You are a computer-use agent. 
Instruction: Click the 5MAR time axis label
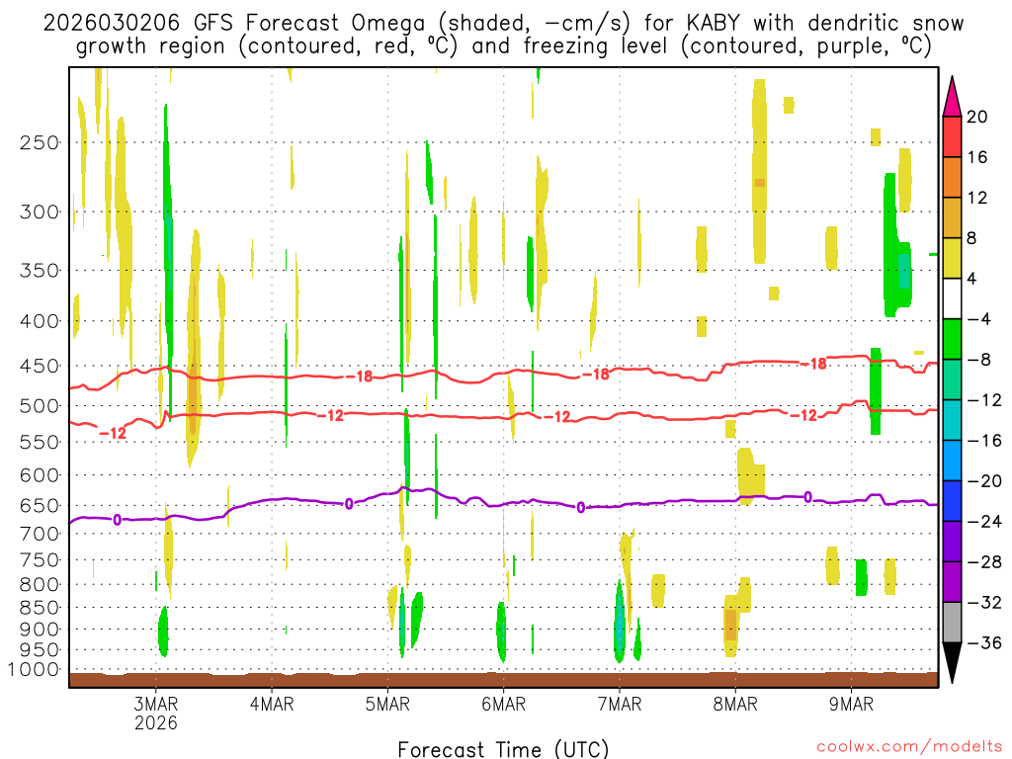coord(387,704)
